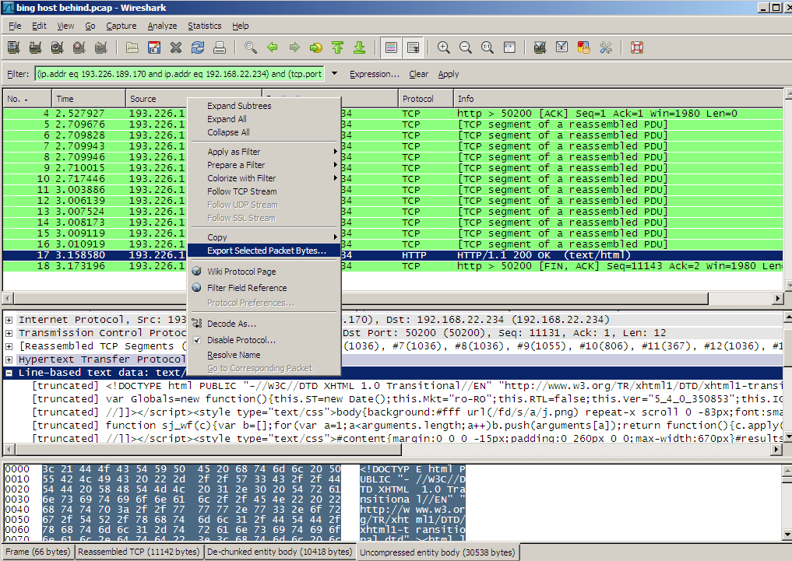Click the Find packet magnifier icon

[250, 47]
